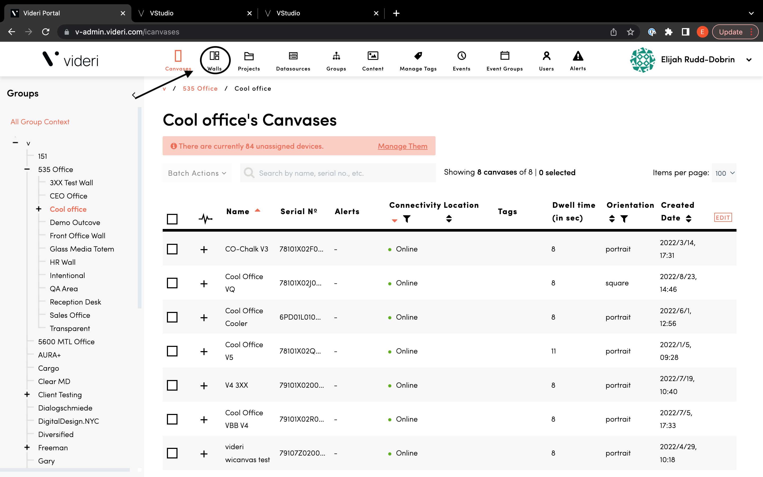Click the Groups sidebar vertical scrollbar

140,208
